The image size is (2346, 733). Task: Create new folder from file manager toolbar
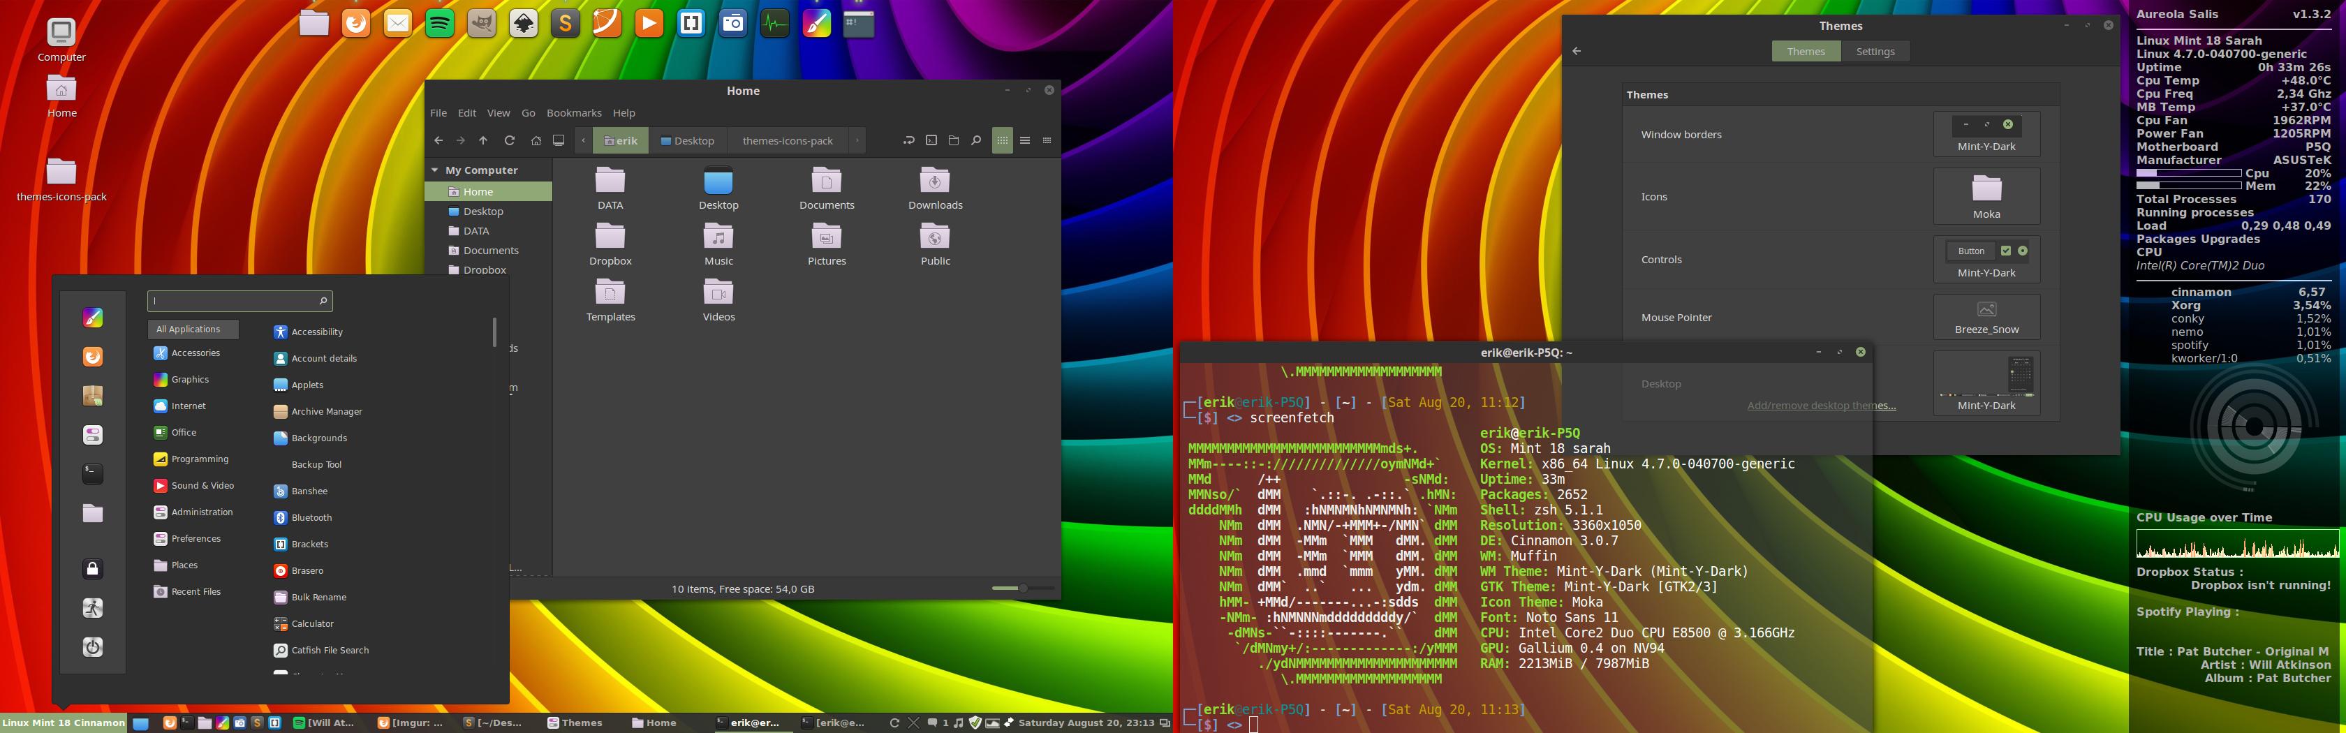click(x=954, y=140)
